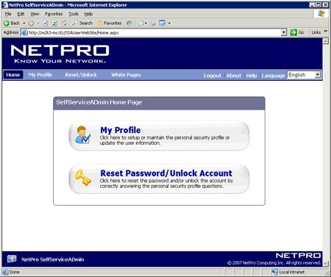Viewport: 331px width, 277px height.
Task: Click the Done status page icon
Action: pyautogui.click(x=5, y=272)
